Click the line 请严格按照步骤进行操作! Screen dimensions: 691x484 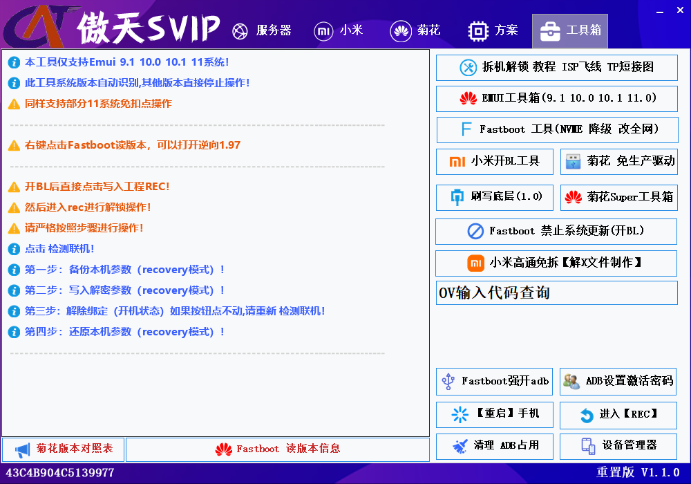coord(84,228)
